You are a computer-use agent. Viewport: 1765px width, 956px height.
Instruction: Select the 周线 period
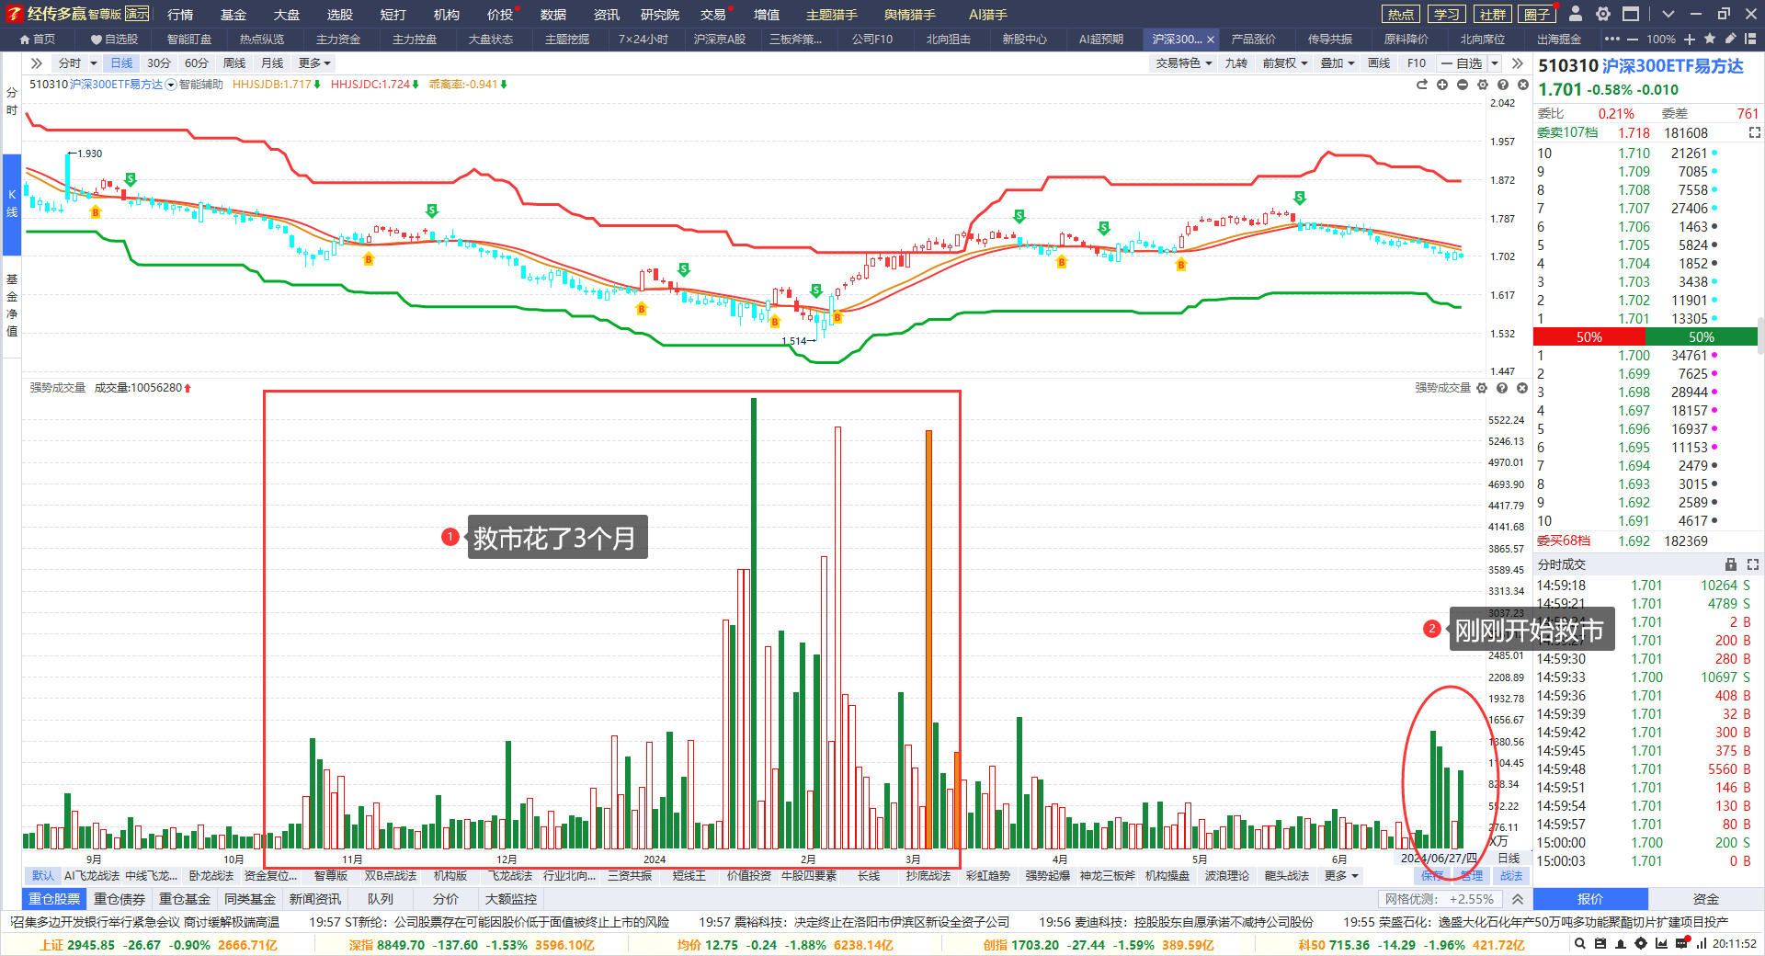tap(234, 63)
